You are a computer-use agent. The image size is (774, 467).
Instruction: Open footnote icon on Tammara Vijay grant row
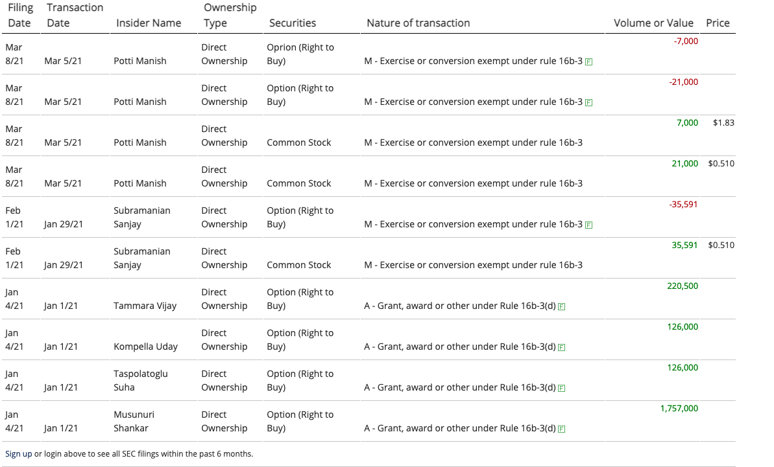coord(561,306)
